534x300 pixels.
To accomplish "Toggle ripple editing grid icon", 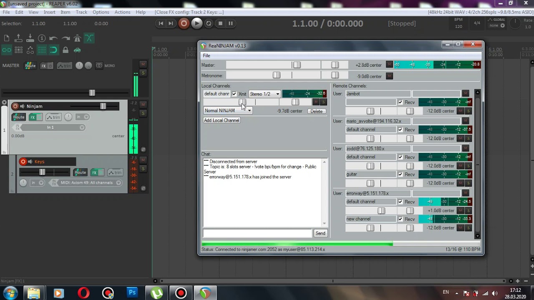I will [x=18, y=50].
